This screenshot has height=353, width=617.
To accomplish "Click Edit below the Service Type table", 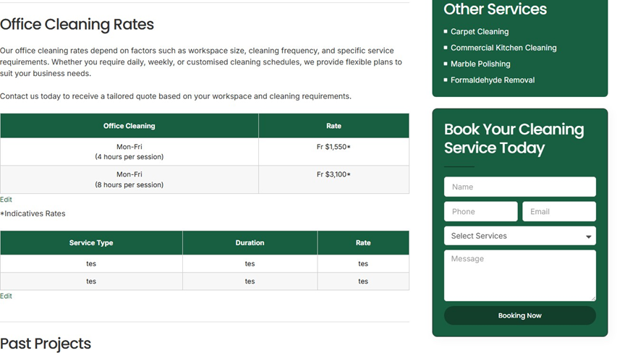I will (x=6, y=296).
